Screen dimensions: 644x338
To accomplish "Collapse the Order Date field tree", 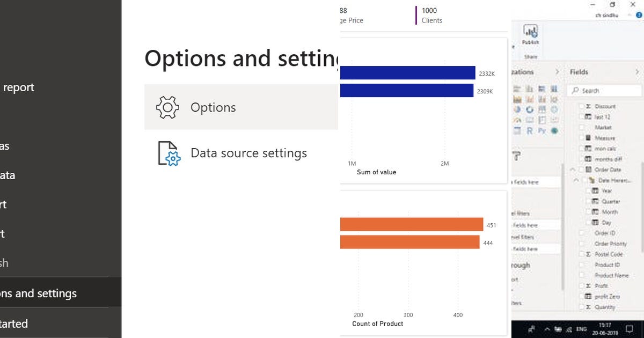I will click(572, 169).
